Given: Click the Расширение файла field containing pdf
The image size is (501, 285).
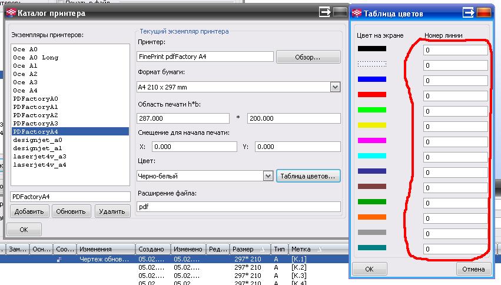Looking at the screenshot, I should [x=238, y=207].
